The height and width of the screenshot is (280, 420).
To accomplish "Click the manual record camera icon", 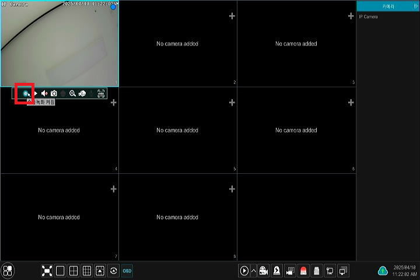I will pyautogui.click(x=264, y=271).
